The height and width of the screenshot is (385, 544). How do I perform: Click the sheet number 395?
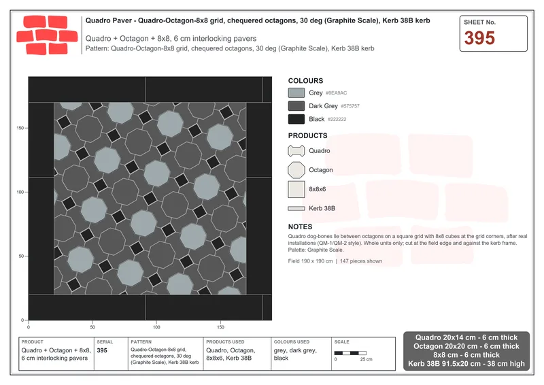click(x=479, y=38)
